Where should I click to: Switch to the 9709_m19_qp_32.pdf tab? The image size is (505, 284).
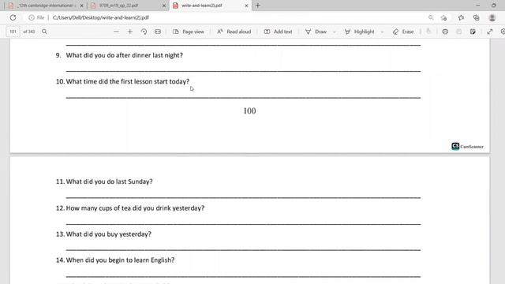[x=128, y=6]
